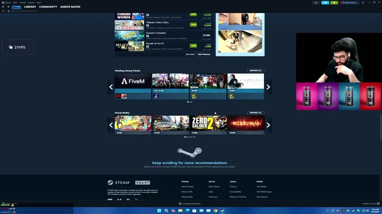Viewport: 382px width, 214px height.
Task: Open the Help menu
Action: pos(38,2)
